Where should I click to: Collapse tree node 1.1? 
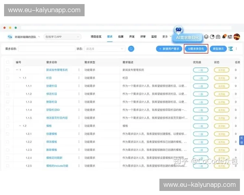click(20, 78)
